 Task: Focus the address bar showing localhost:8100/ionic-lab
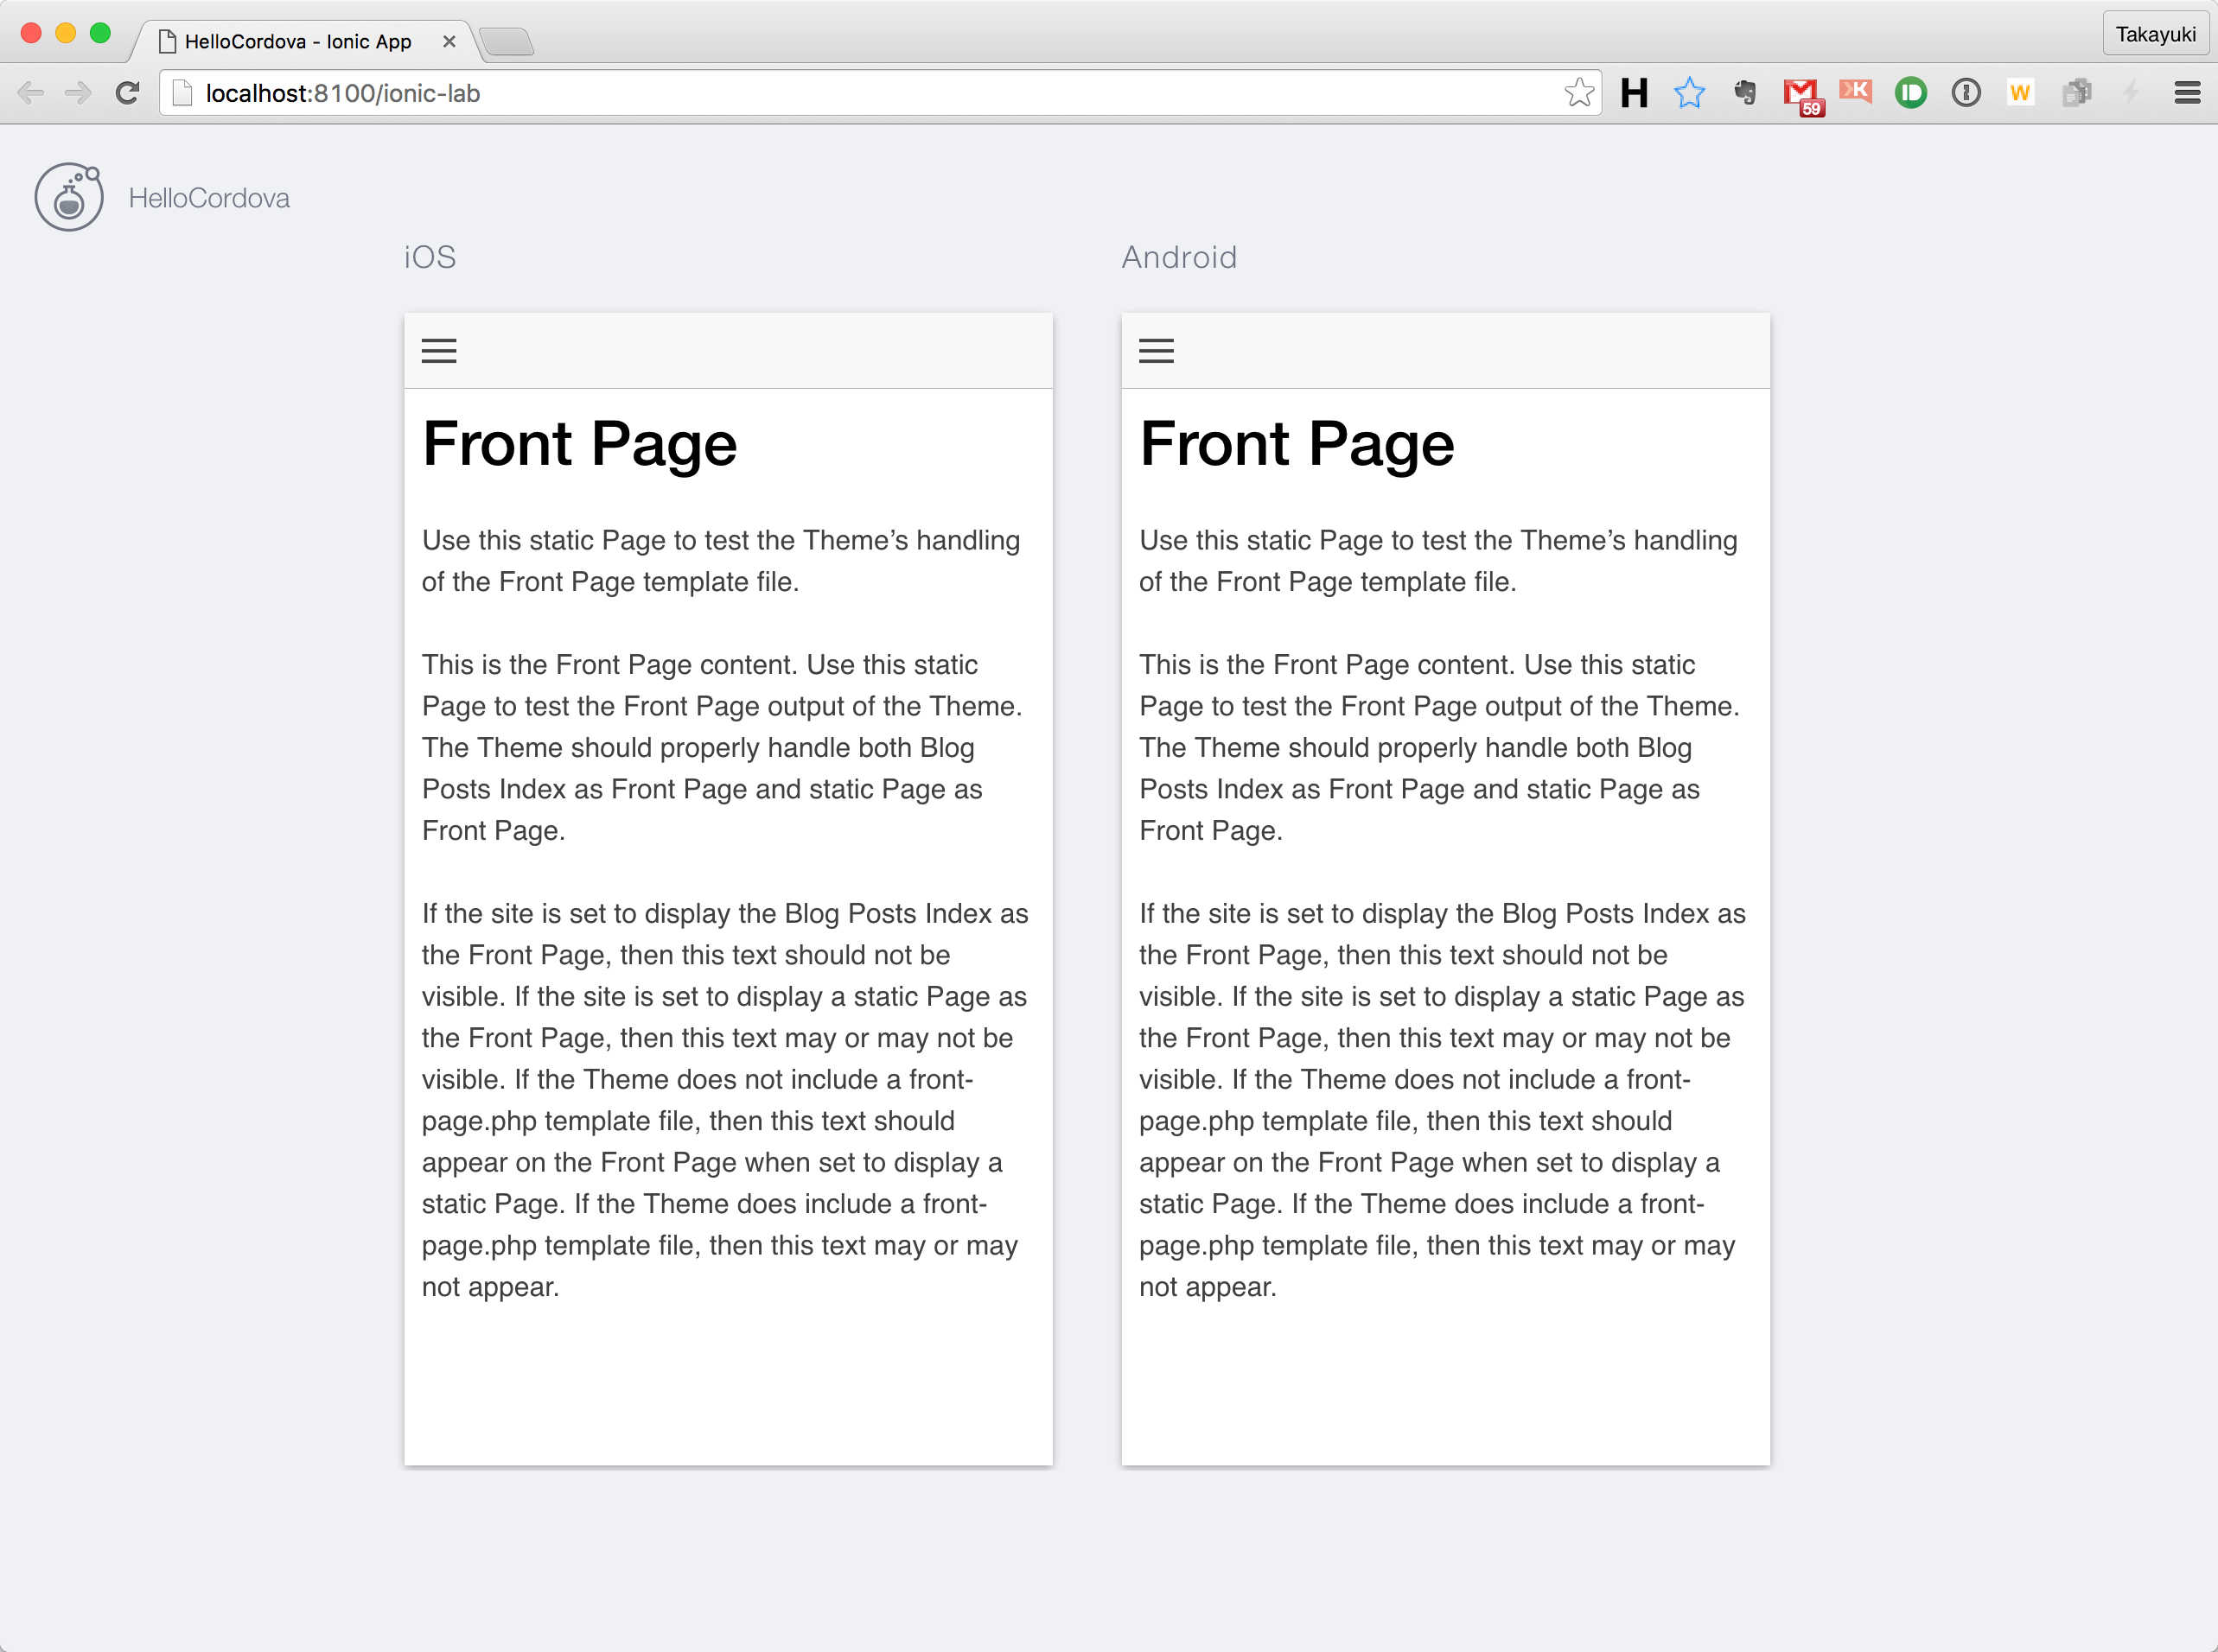(881, 93)
